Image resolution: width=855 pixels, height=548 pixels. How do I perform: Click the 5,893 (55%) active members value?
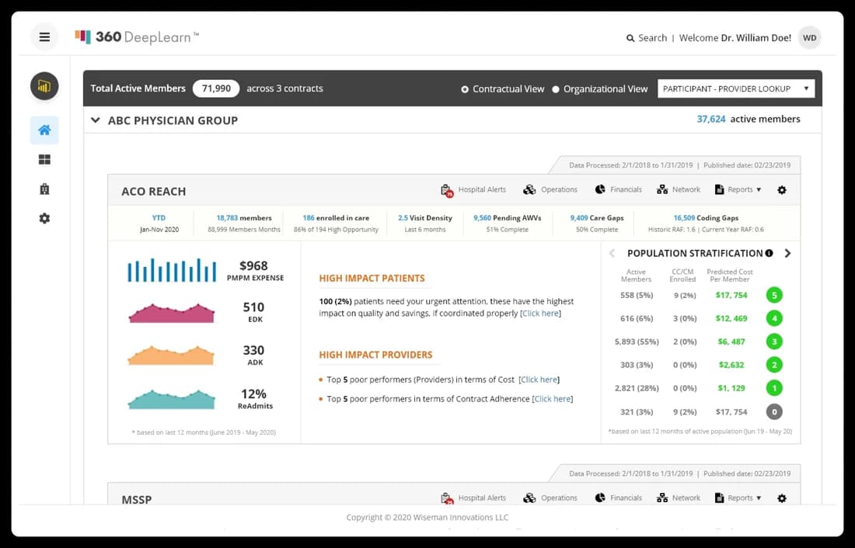pos(637,342)
